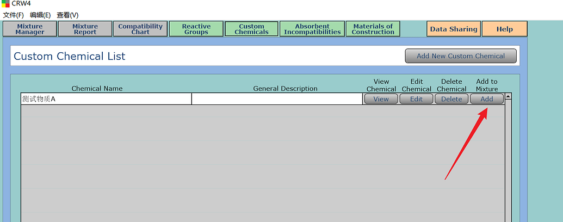Open the 编辑(E) menu
Screen dimensions: 563x222
(40, 15)
